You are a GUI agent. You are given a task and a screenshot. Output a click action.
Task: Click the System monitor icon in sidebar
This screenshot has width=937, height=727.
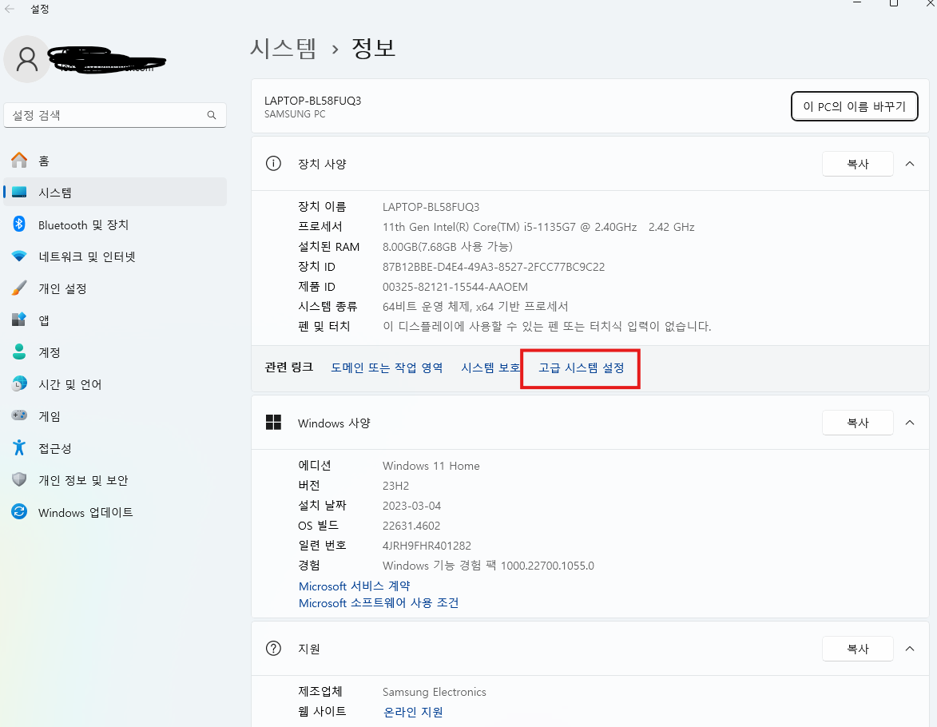[x=19, y=193]
